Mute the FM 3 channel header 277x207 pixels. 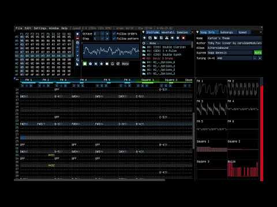point(63,80)
